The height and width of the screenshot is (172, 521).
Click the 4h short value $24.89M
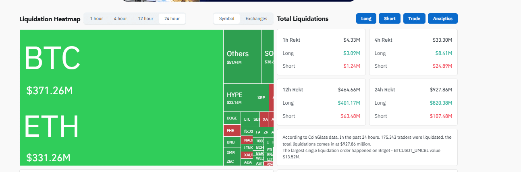(x=442, y=66)
